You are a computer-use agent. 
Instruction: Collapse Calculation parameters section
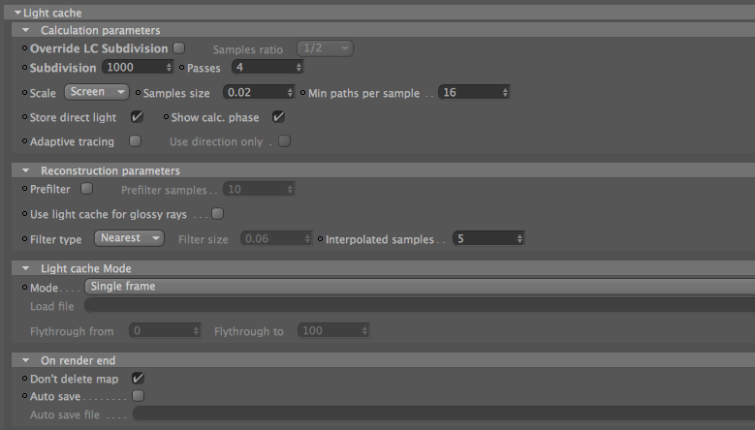[26, 30]
